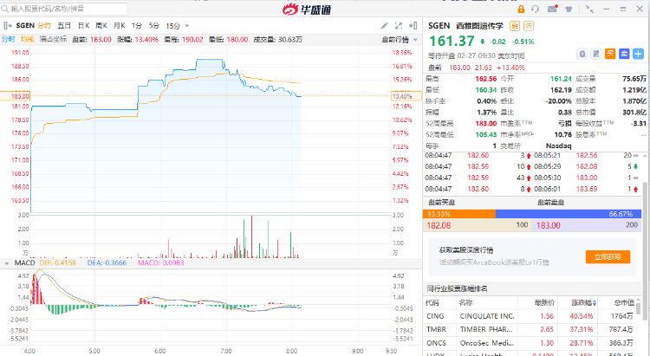Viewport: 650px width, 356px height.
Task: Click the blue 66.67% sell ratio bar
Action: click(569, 214)
